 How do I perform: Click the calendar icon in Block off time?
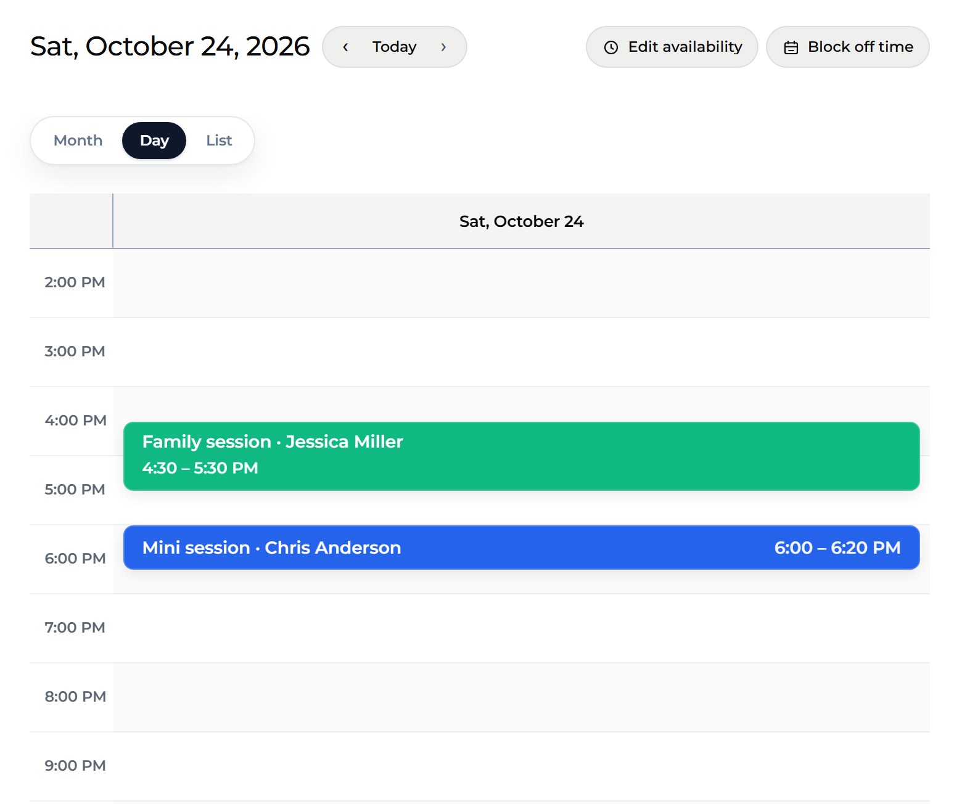(791, 47)
